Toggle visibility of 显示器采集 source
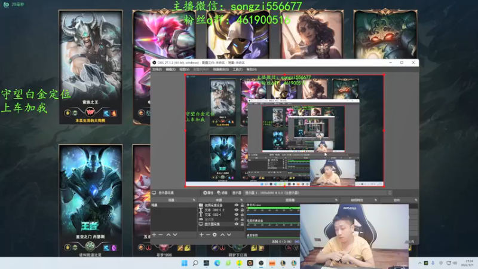The height and width of the screenshot is (269, 478). tap(236, 224)
